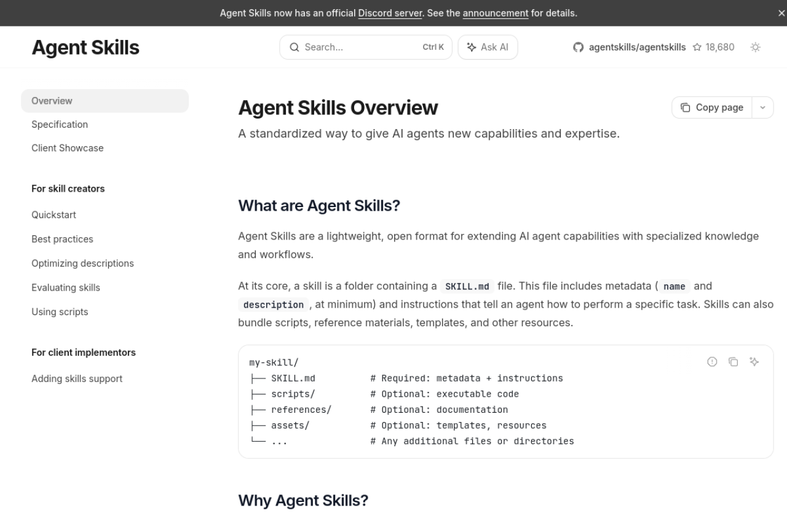Click the Agent Skills site logo
The image size is (787, 524).
pyautogui.click(x=85, y=47)
